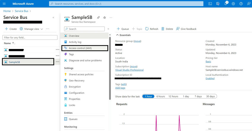Open context menu for first redacted namespace
252x131 pixels.
coord(58,50)
